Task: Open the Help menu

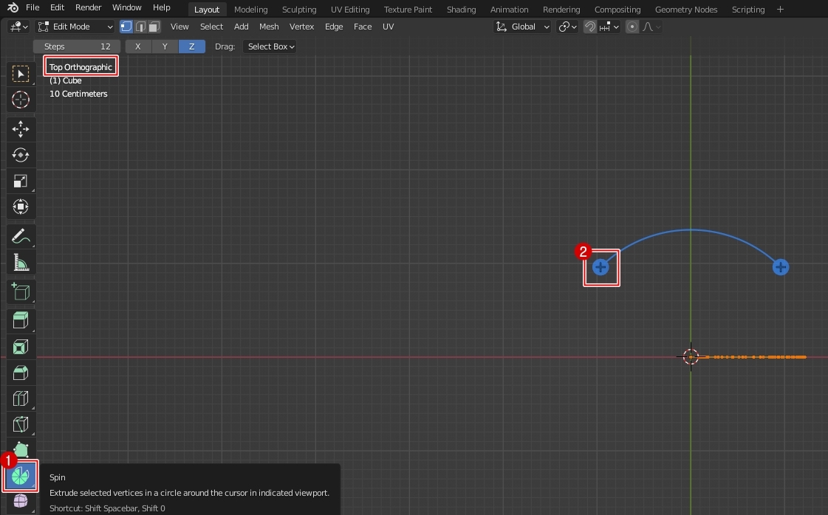Action: click(x=162, y=7)
